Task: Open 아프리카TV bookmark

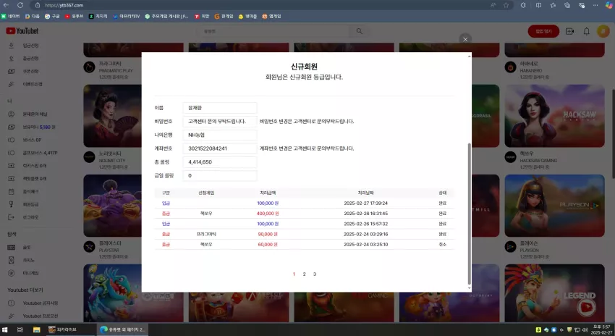Action: 127,17
